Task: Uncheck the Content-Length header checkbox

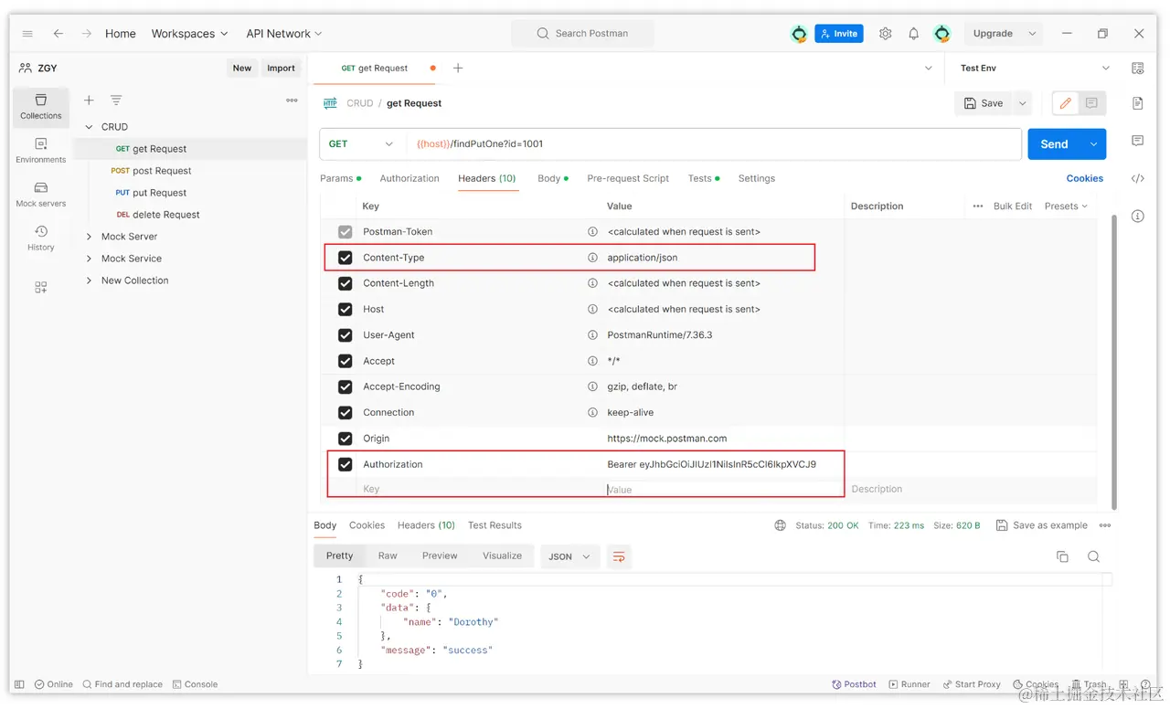Action: [x=345, y=283]
